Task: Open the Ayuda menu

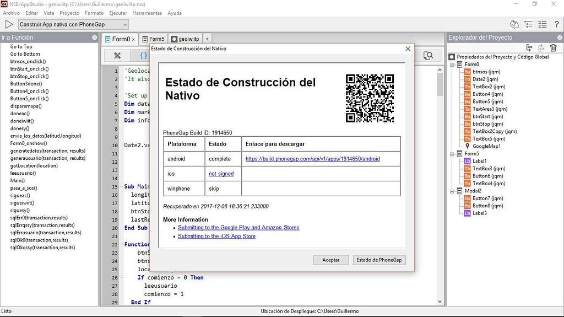Action: click(175, 13)
